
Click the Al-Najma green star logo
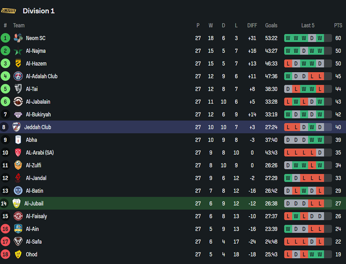pos(18,51)
